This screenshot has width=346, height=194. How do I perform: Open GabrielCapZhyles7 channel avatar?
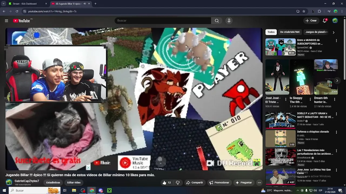point(9,182)
